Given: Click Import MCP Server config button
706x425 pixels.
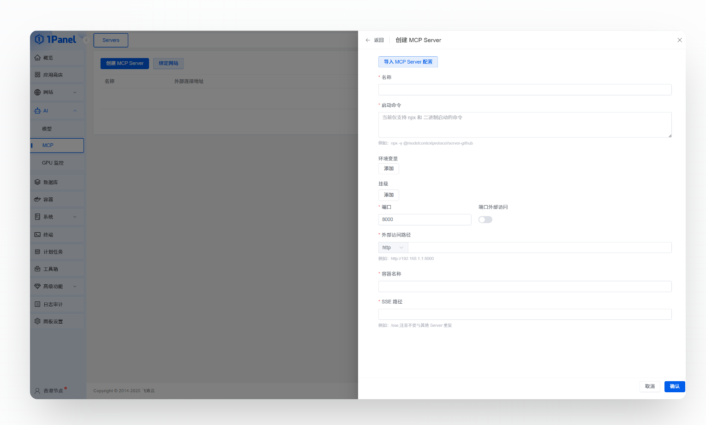Looking at the screenshot, I should [x=408, y=62].
